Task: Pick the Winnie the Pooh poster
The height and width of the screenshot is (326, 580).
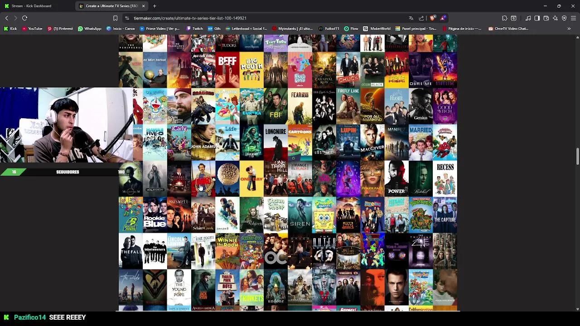Action: [x=227, y=251]
